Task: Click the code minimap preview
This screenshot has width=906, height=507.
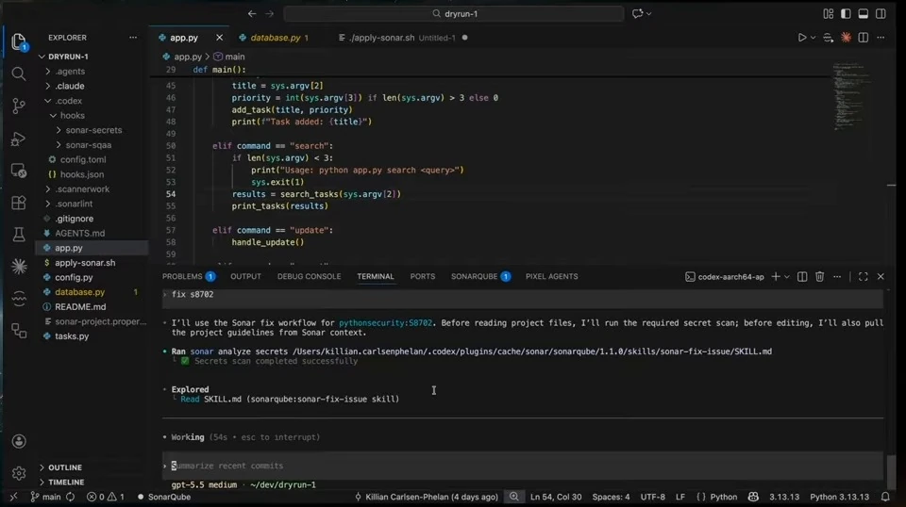Action: (x=848, y=96)
